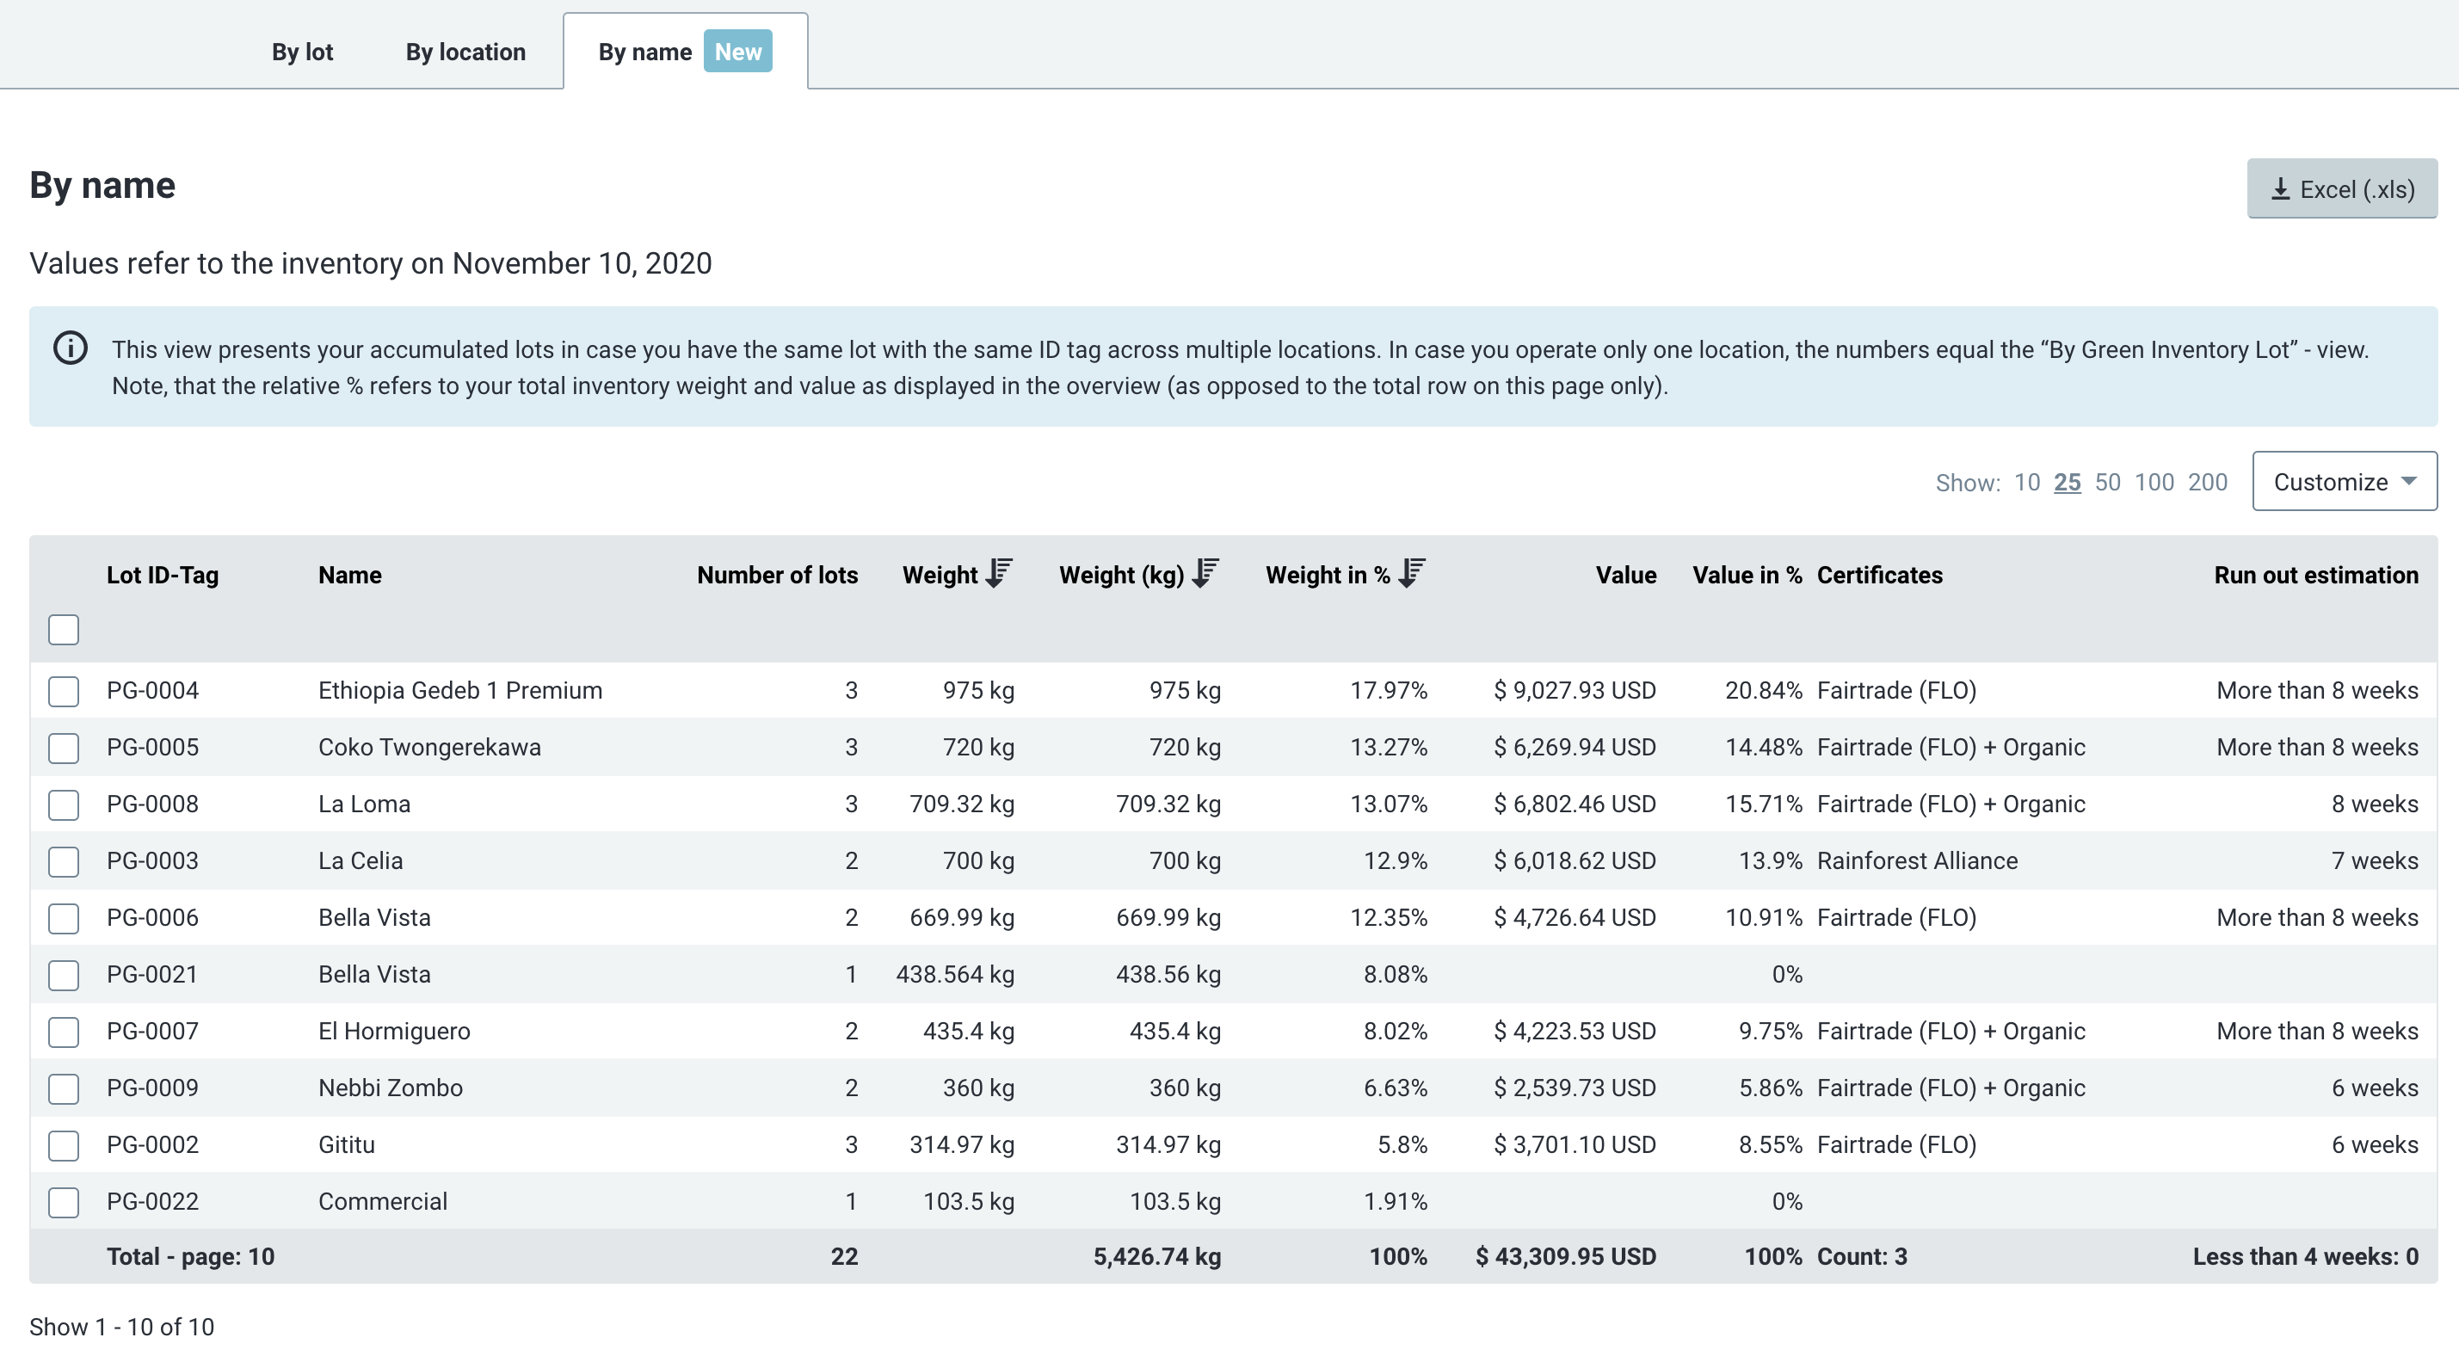The image size is (2459, 1356).
Task: Click the Rainforest Alliance certificate cell
Action: (1917, 860)
